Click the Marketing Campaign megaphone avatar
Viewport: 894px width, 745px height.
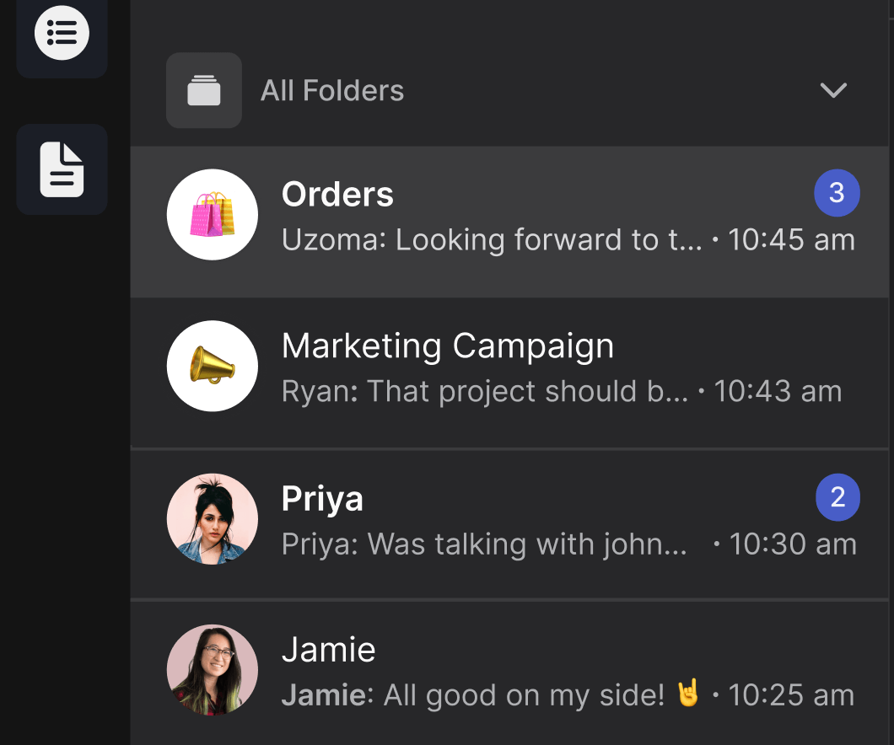[x=213, y=366]
